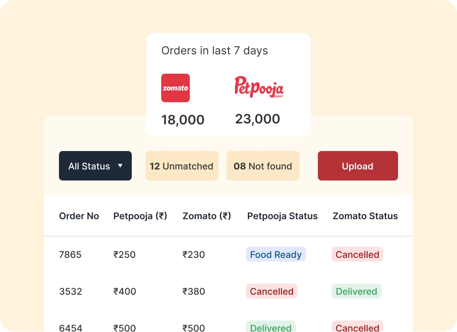
Task: Filter by 12 Unmatched orders
Action: pos(182,166)
